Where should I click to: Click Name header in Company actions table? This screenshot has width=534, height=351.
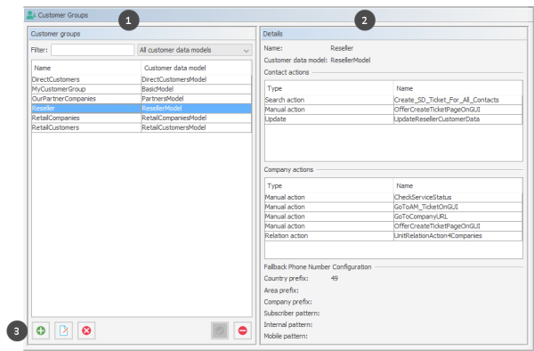tap(457, 185)
